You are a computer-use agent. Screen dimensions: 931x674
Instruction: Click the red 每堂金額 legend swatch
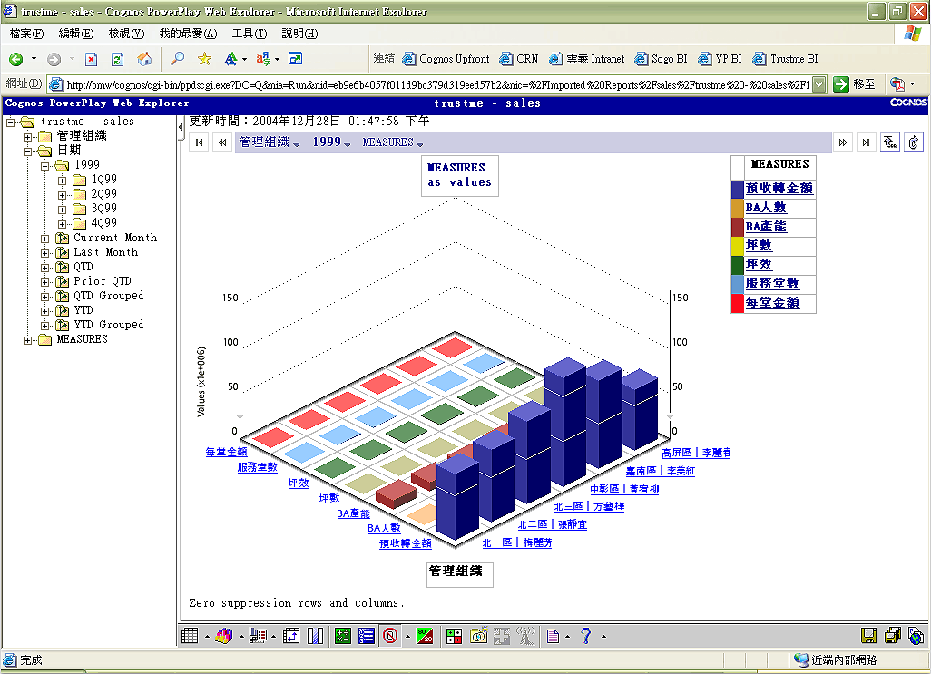(738, 303)
